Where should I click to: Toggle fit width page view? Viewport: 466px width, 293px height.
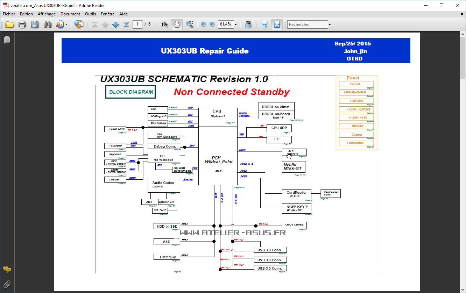(x=264, y=24)
